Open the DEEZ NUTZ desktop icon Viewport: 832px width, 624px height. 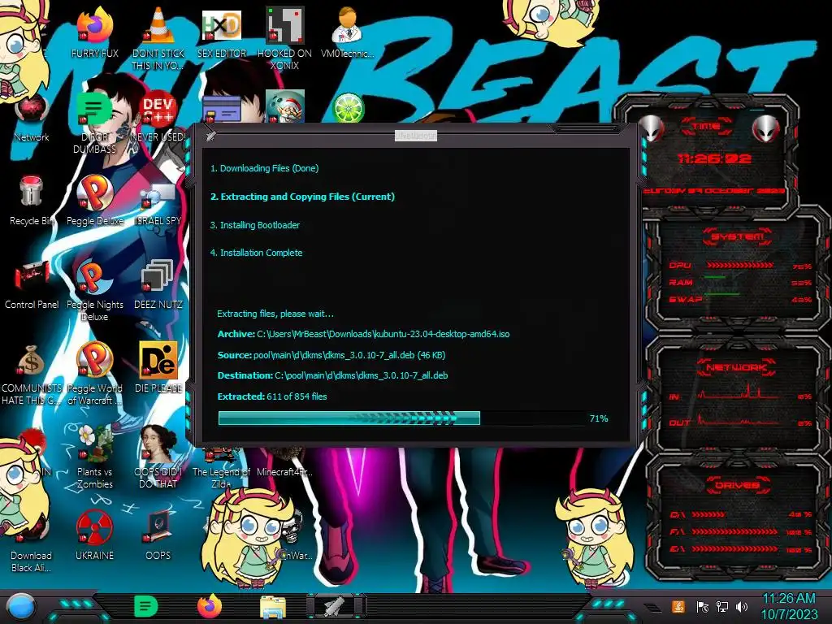tap(158, 284)
